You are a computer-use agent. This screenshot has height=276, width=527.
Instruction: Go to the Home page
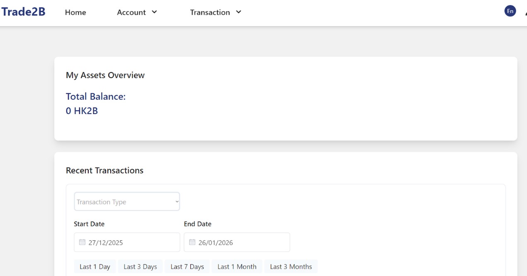tap(75, 12)
